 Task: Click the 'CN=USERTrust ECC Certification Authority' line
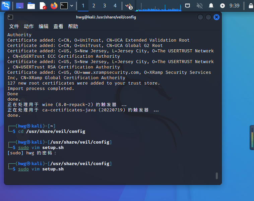point(64,56)
